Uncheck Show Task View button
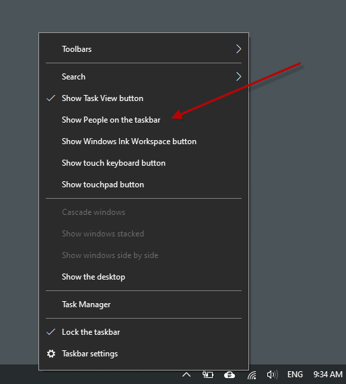The width and height of the screenshot is (346, 384). (143, 98)
